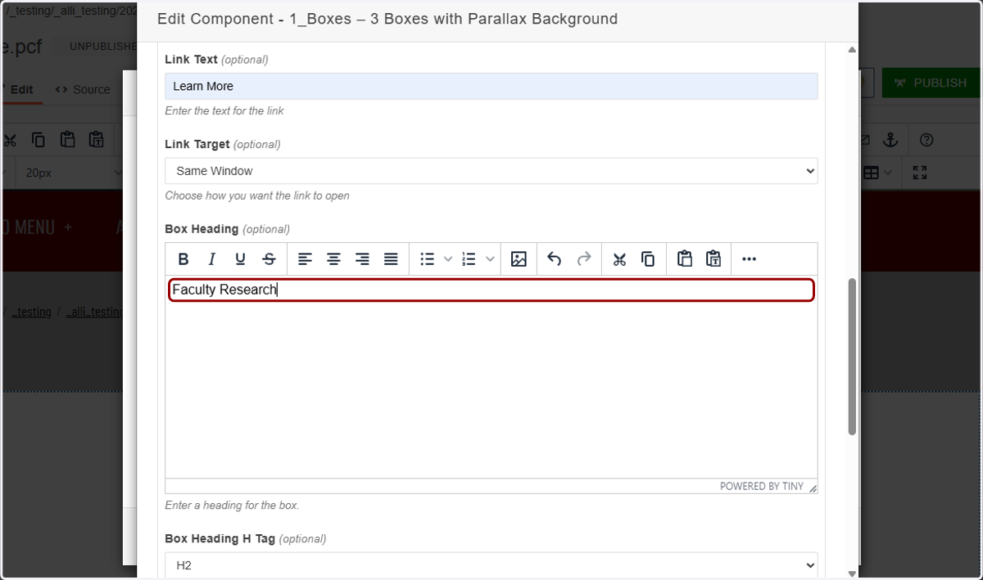Open the Box Heading H Tag dropdown
The height and width of the screenshot is (580, 983).
pos(491,565)
